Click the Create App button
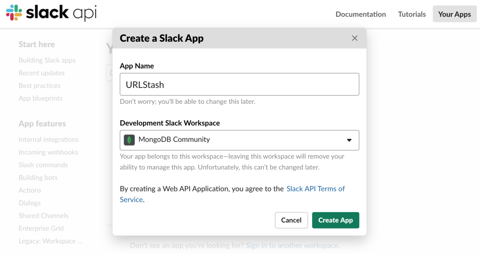 335,220
